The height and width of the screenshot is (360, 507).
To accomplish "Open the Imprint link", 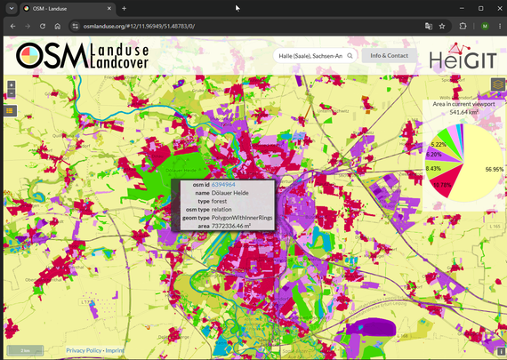I will coord(115,350).
